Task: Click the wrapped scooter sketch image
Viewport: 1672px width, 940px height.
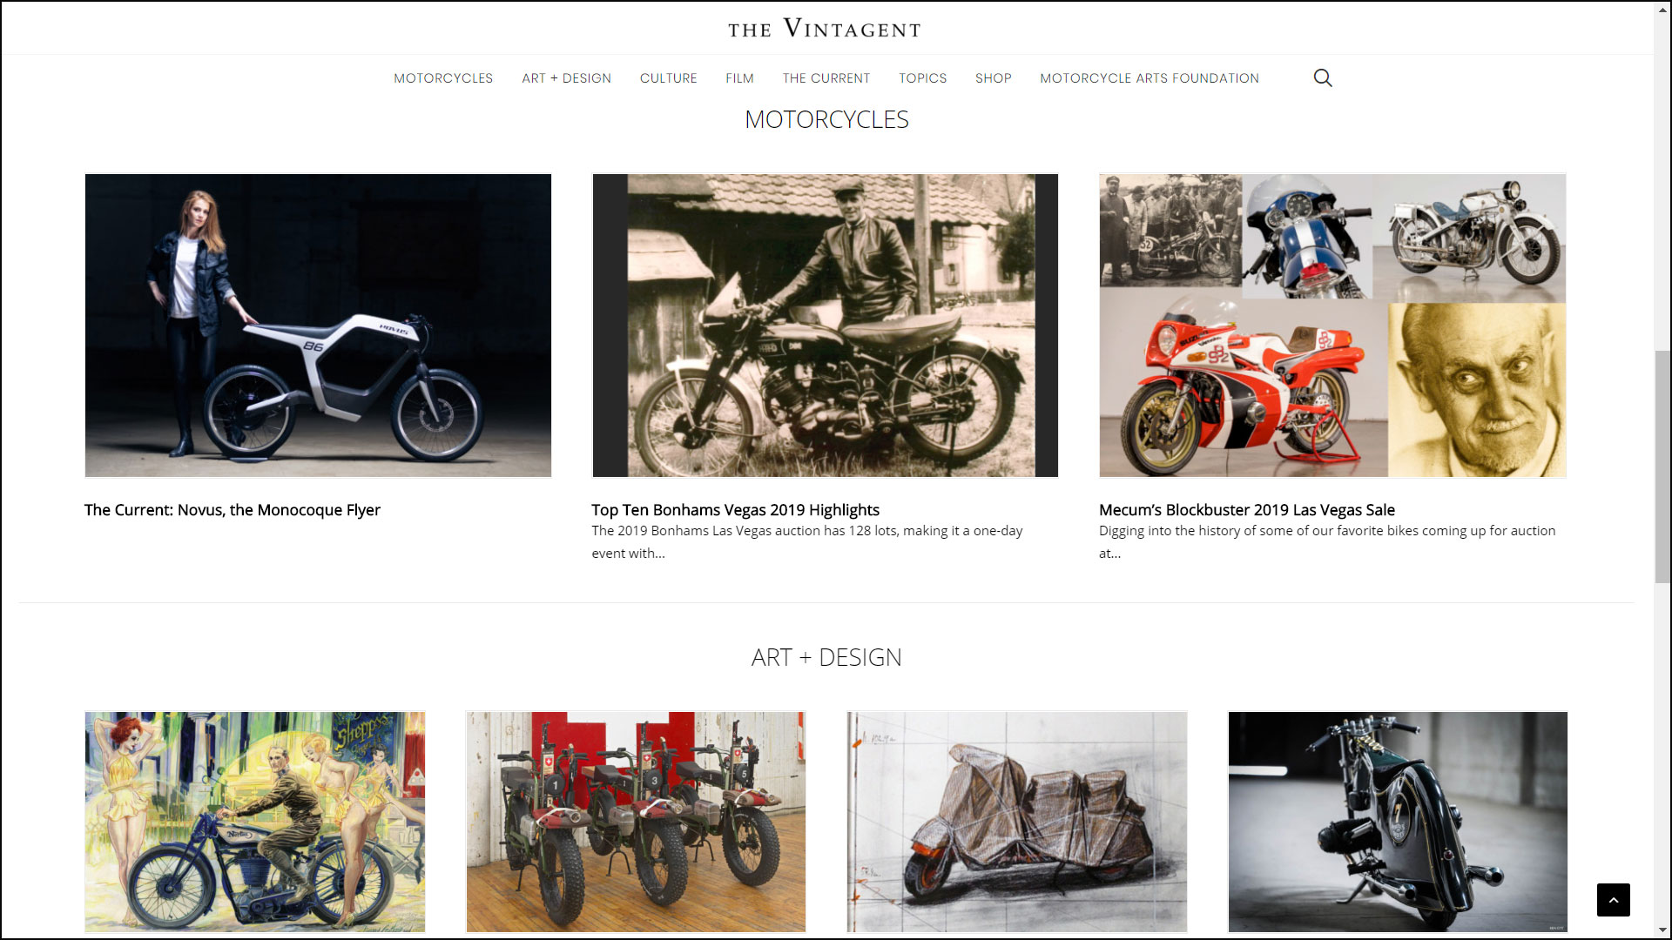Action: pyautogui.click(x=1017, y=822)
